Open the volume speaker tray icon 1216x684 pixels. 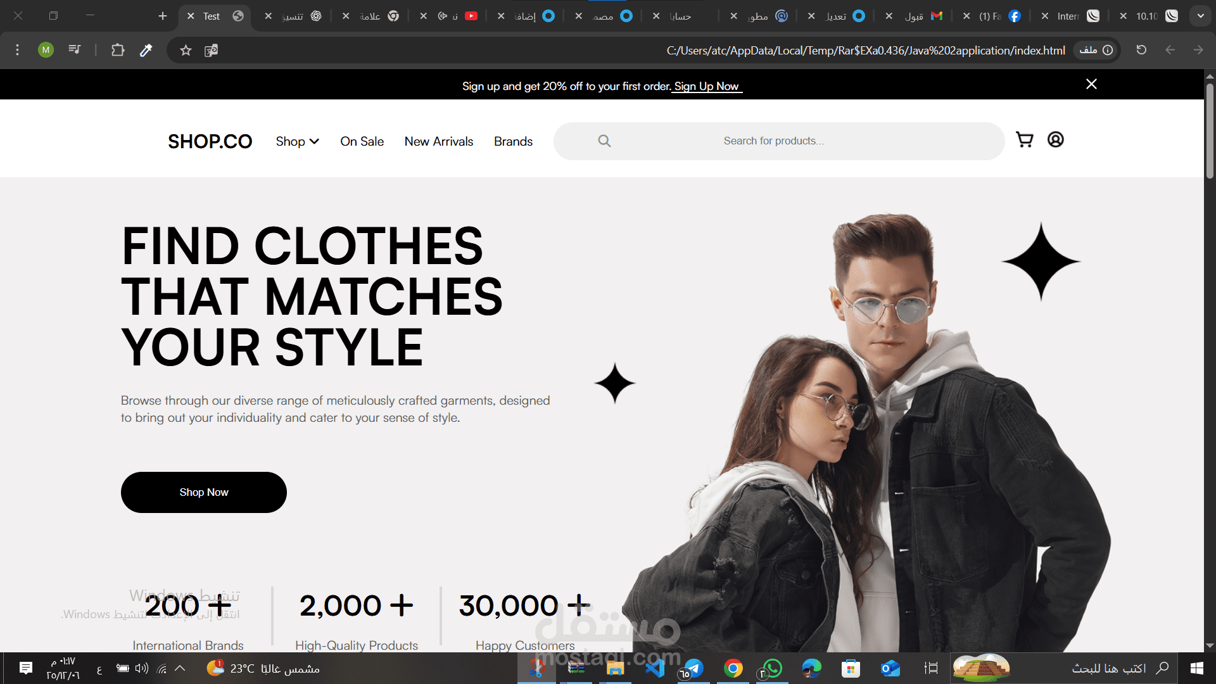142,668
